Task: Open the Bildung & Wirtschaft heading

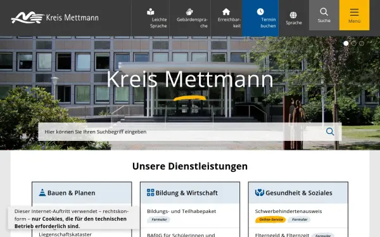Action: [x=187, y=193]
